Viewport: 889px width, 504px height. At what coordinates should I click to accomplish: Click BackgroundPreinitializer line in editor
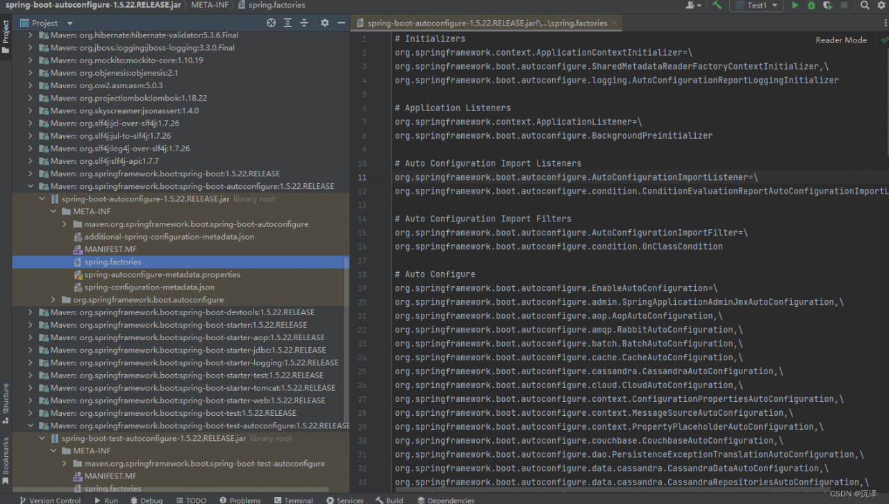554,135
